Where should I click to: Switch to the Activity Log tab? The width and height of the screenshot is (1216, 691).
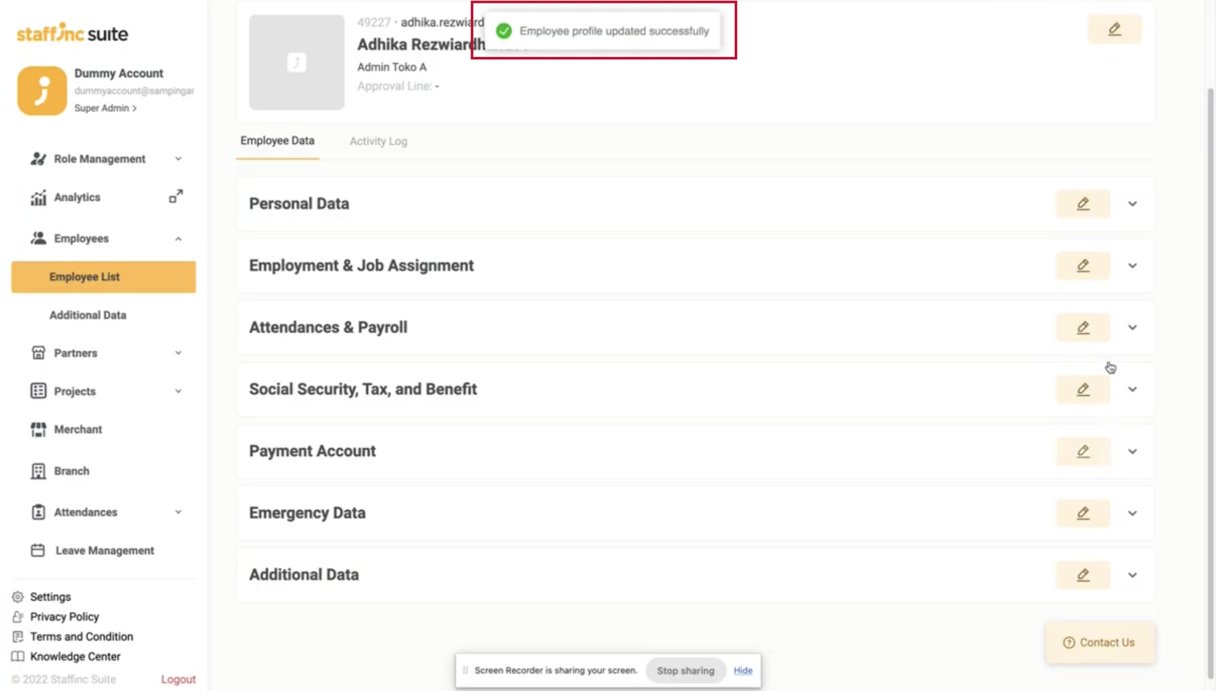tap(378, 141)
